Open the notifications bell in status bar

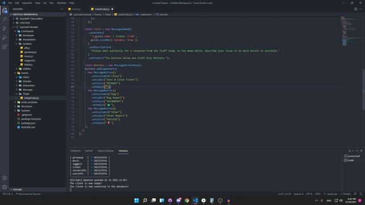[x=361, y=194]
